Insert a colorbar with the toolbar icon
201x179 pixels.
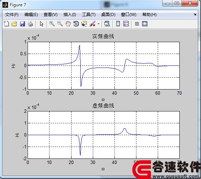click(x=118, y=24)
